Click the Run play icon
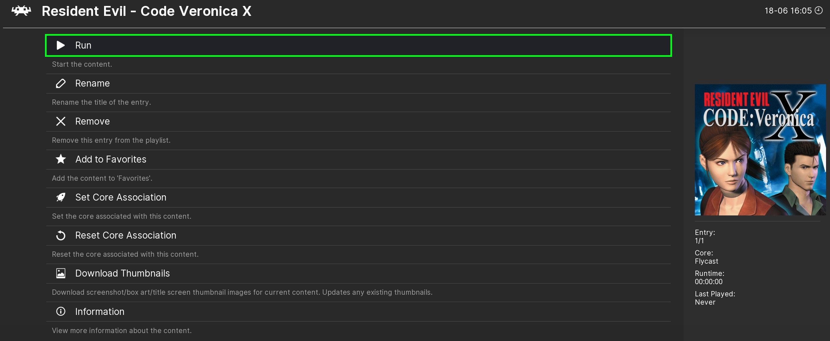Screen dimensions: 830x341 (60, 45)
